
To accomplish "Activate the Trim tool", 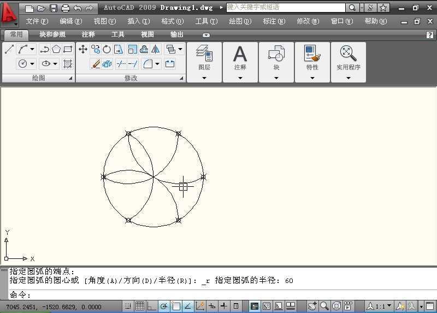I will point(121,64).
